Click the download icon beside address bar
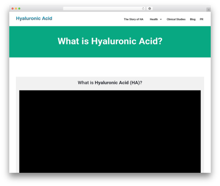 (x=150, y=8)
